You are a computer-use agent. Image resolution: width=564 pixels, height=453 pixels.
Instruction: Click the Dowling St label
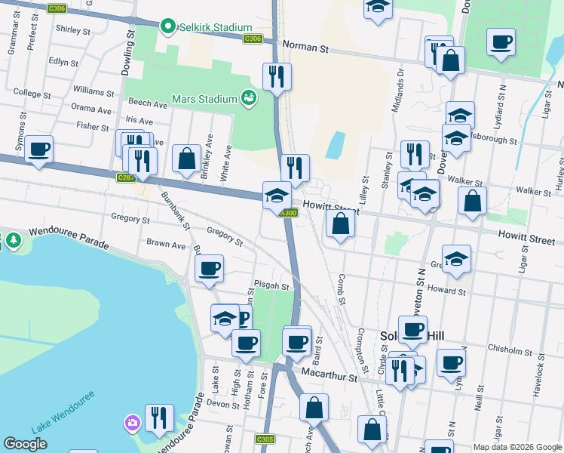click(x=127, y=53)
